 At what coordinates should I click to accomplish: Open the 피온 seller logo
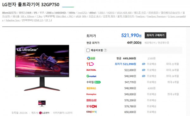coord(91,58)
